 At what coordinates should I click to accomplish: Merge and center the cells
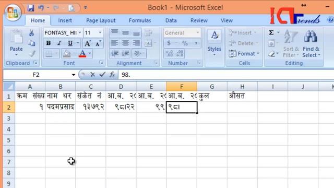pos(148,43)
